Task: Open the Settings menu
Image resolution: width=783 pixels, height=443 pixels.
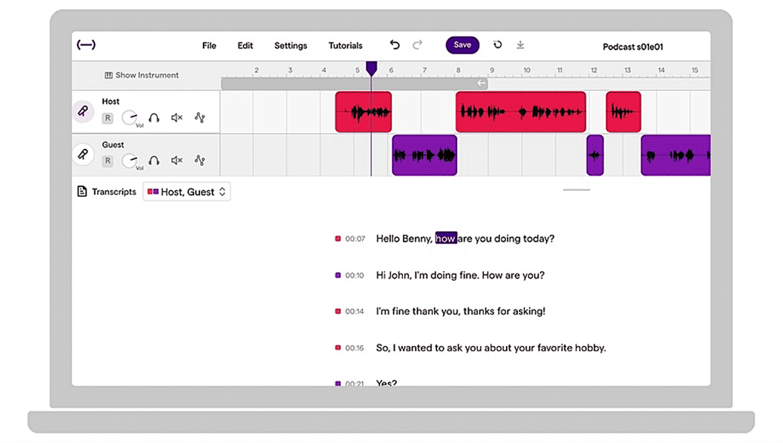Action: pyautogui.click(x=290, y=45)
